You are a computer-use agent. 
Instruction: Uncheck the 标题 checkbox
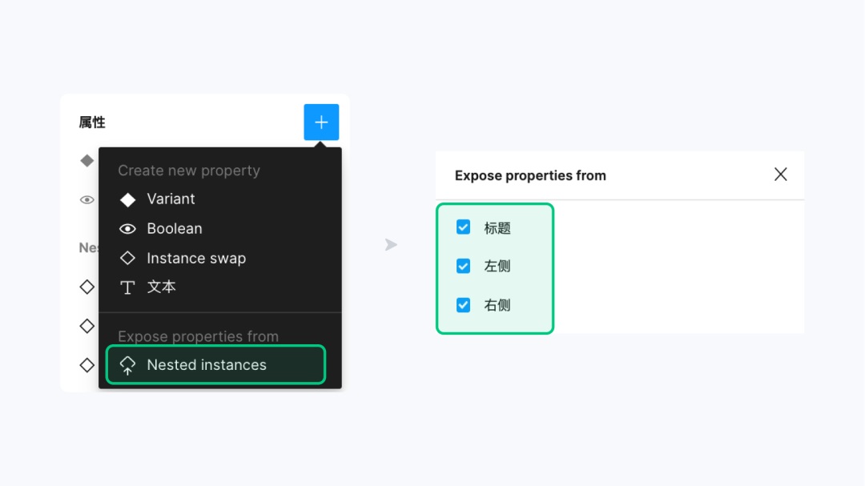[x=464, y=227]
